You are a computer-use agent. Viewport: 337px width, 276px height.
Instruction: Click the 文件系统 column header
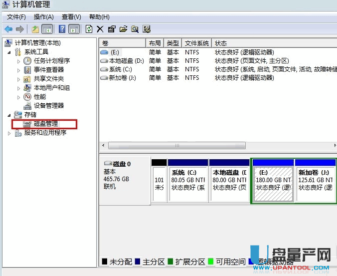196,43
